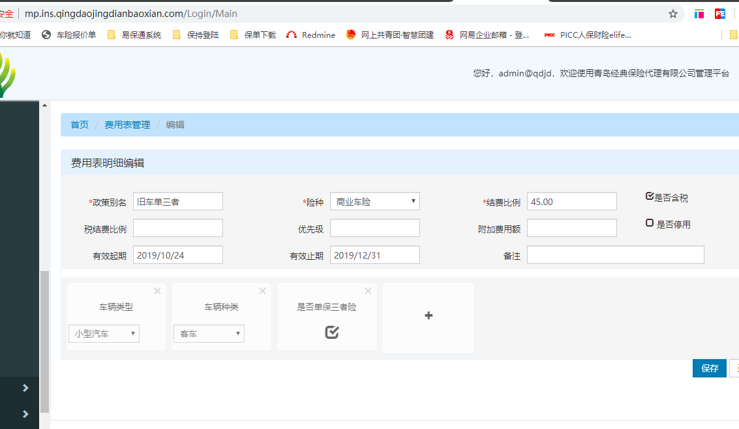Go to 首页 in breadcrumb
The height and width of the screenshot is (429, 739).
tap(80, 125)
